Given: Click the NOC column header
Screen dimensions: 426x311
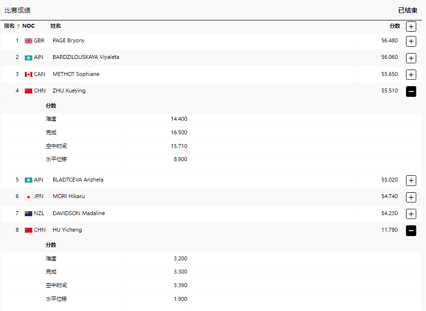Looking at the screenshot, I should [x=28, y=26].
